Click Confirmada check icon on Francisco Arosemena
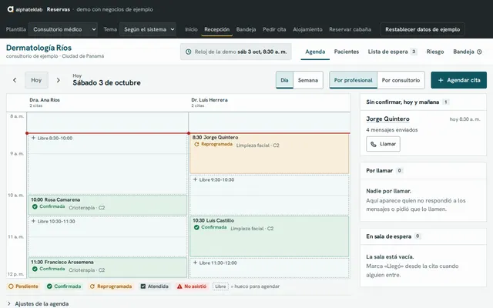The height and width of the screenshot is (308, 493). (35, 269)
